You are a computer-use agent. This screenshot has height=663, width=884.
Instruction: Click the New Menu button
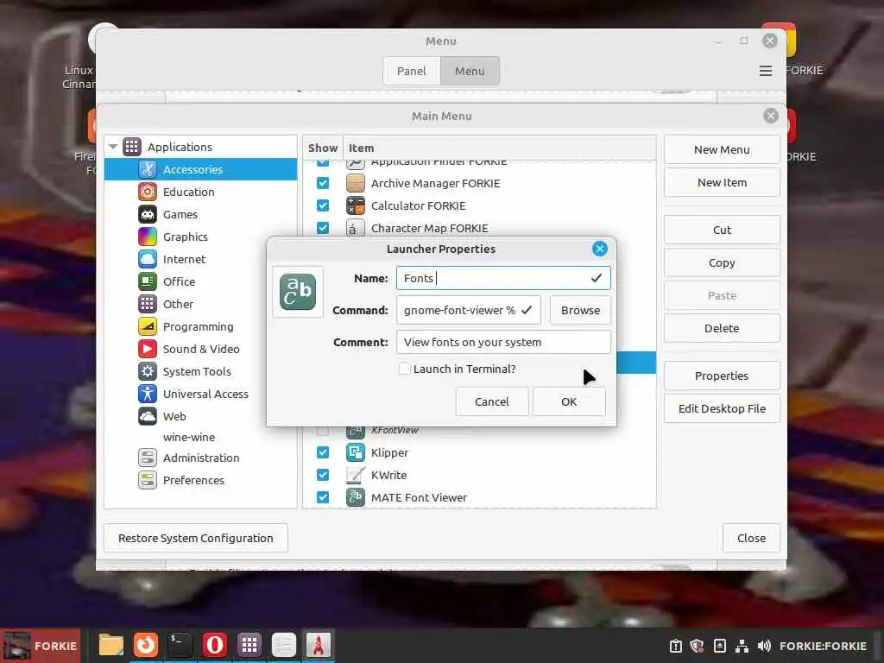(722, 150)
